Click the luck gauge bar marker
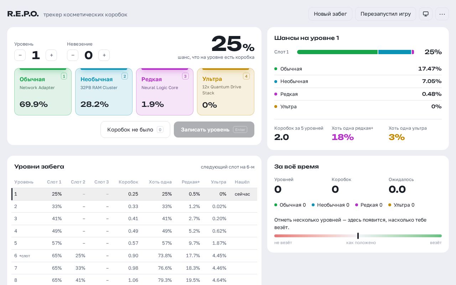The height and width of the screenshot is (285, 456). pyautogui.click(x=358, y=236)
